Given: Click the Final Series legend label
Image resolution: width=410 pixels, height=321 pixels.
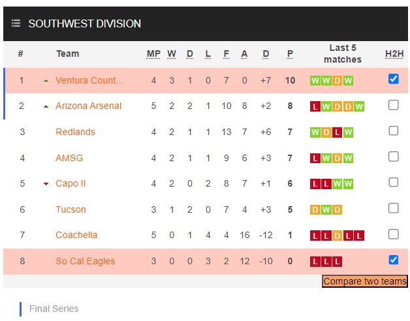Looking at the screenshot, I should pyautogui.click(x=54, y=309).
